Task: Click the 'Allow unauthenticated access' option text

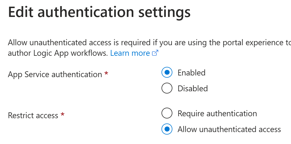Action: coord(229,129)
